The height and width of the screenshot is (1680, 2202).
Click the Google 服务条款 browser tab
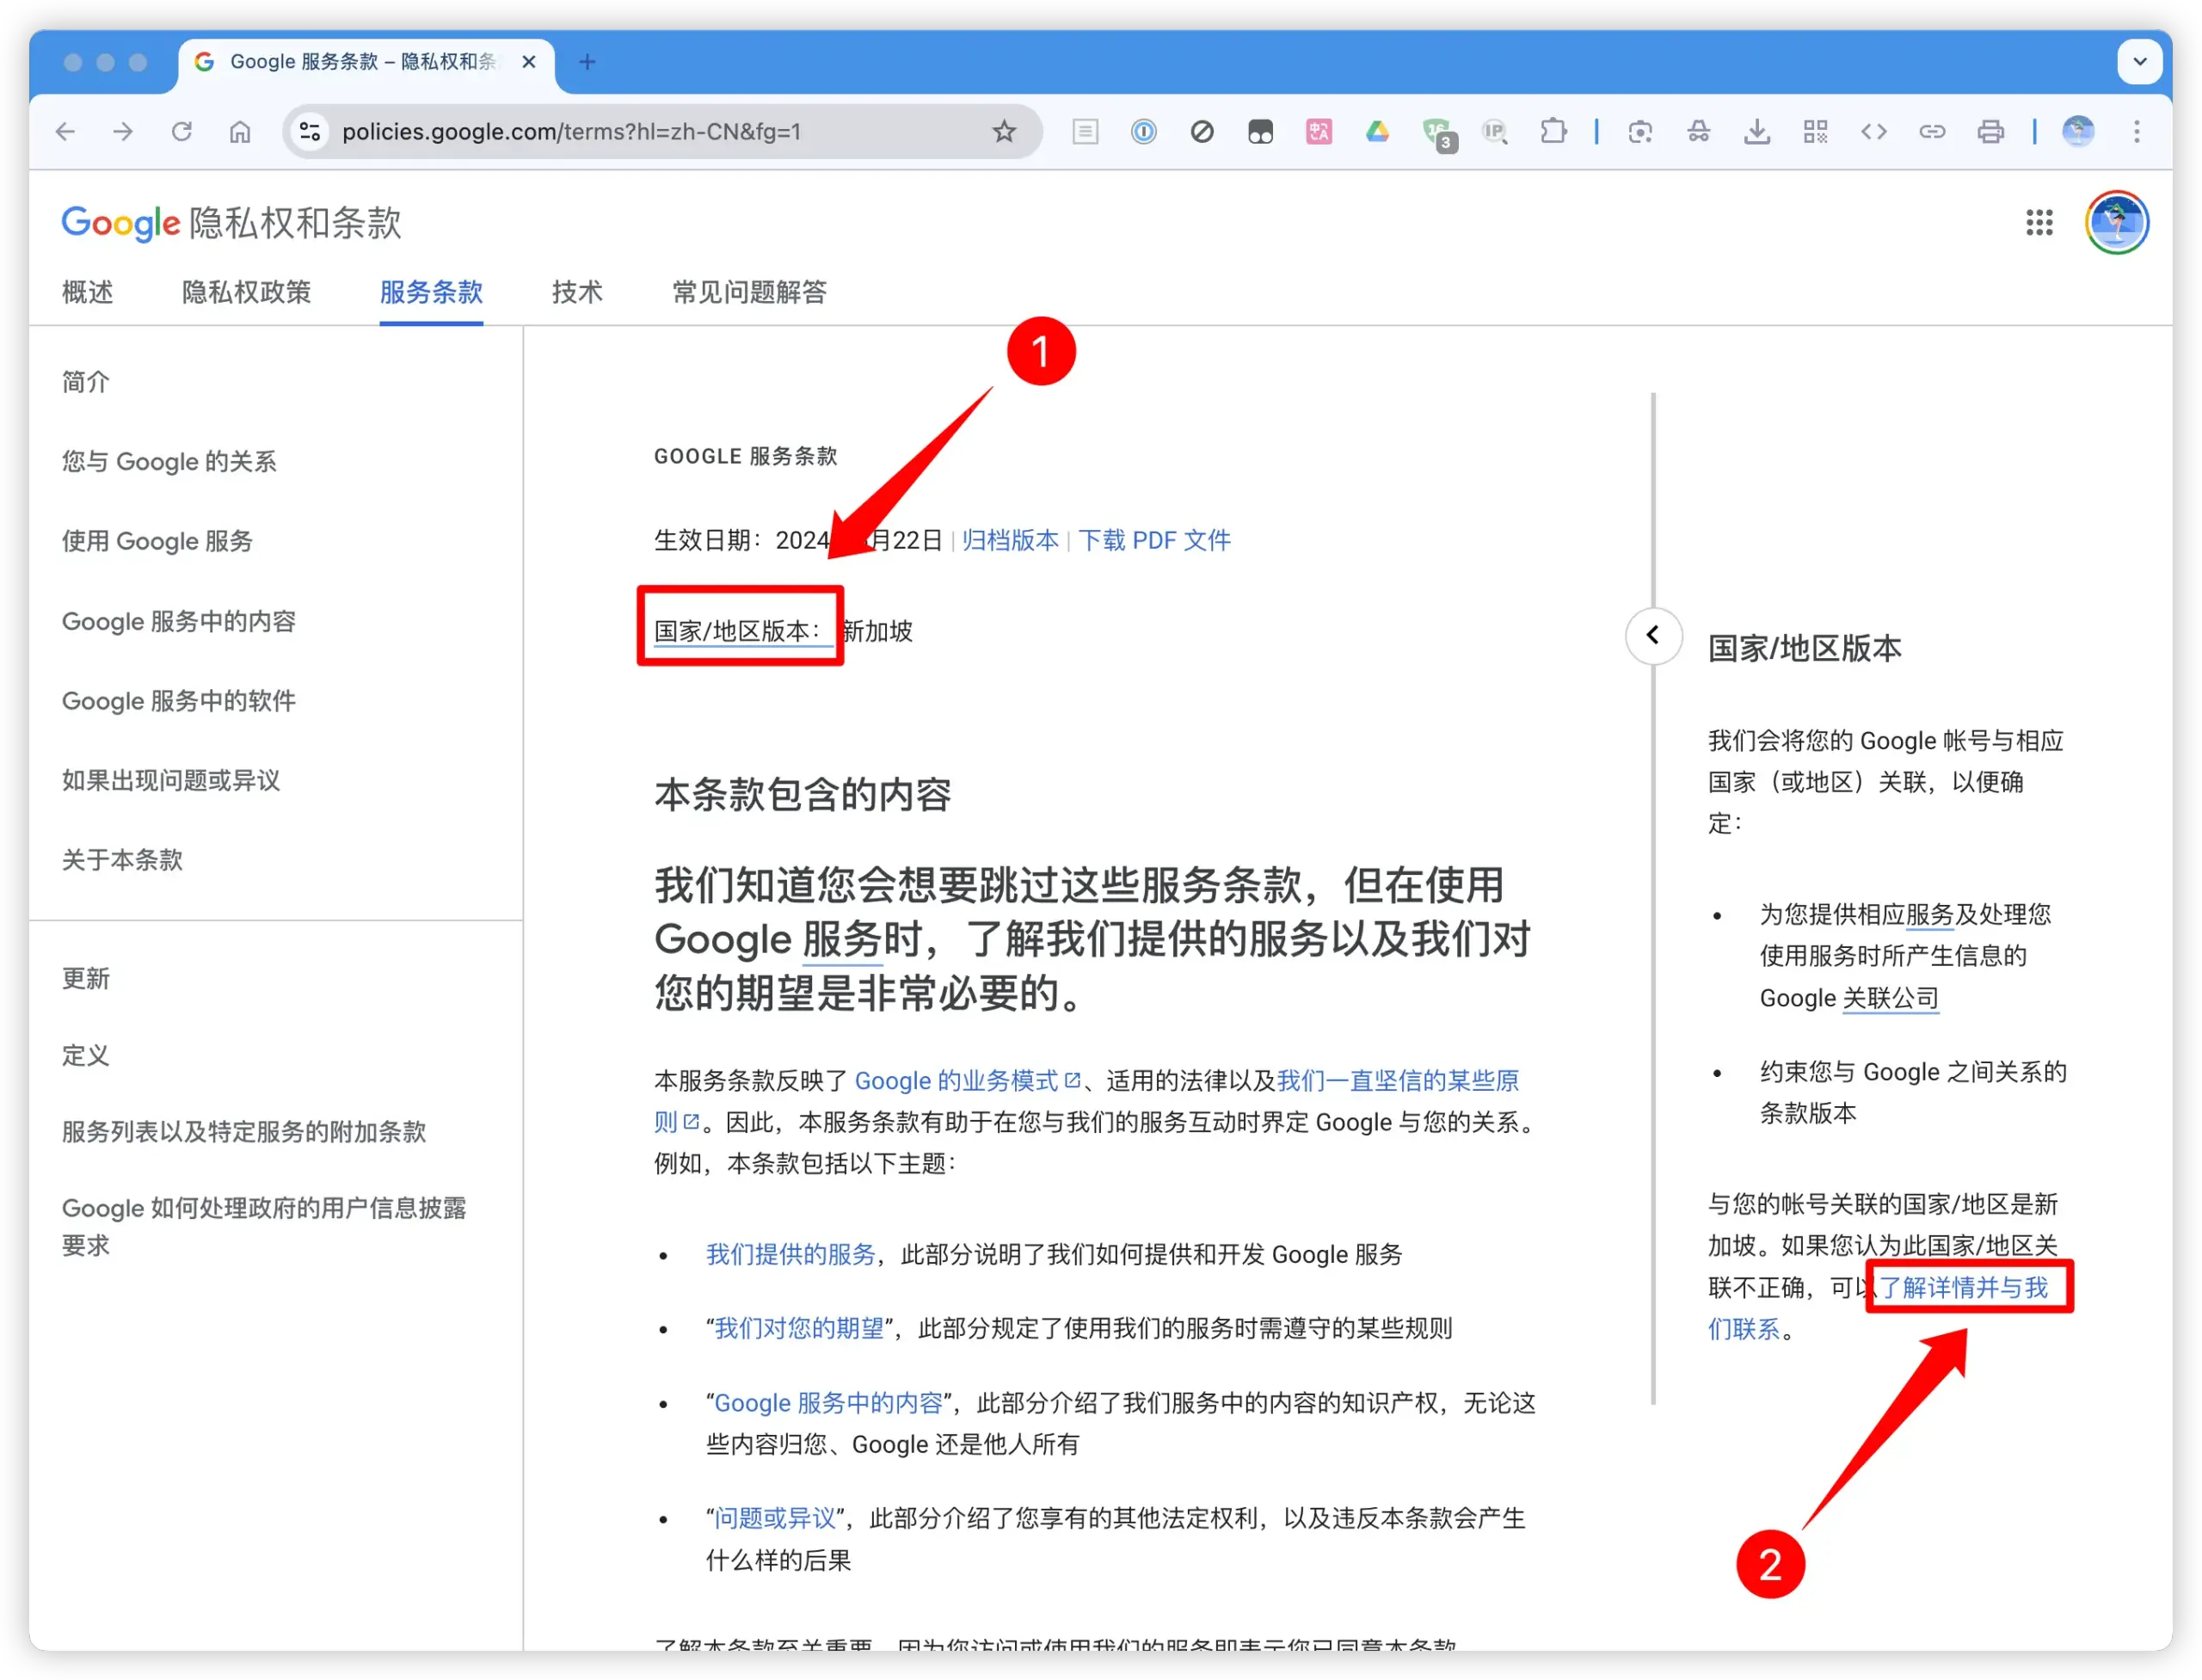point(365,62)
